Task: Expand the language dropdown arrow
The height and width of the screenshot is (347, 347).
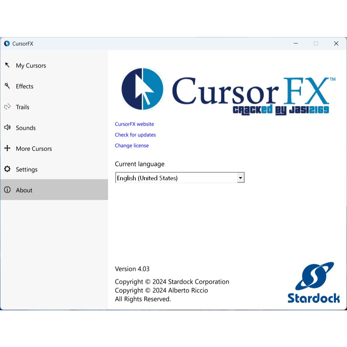Action: 240,178
